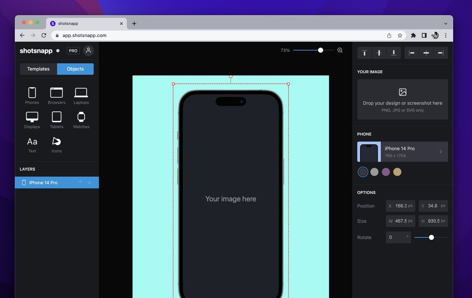Select the shotsnapp browser tab

pos(86,24)
